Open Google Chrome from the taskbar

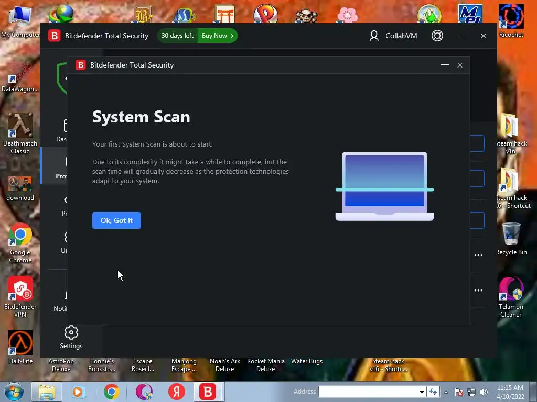tap(111, 392)
